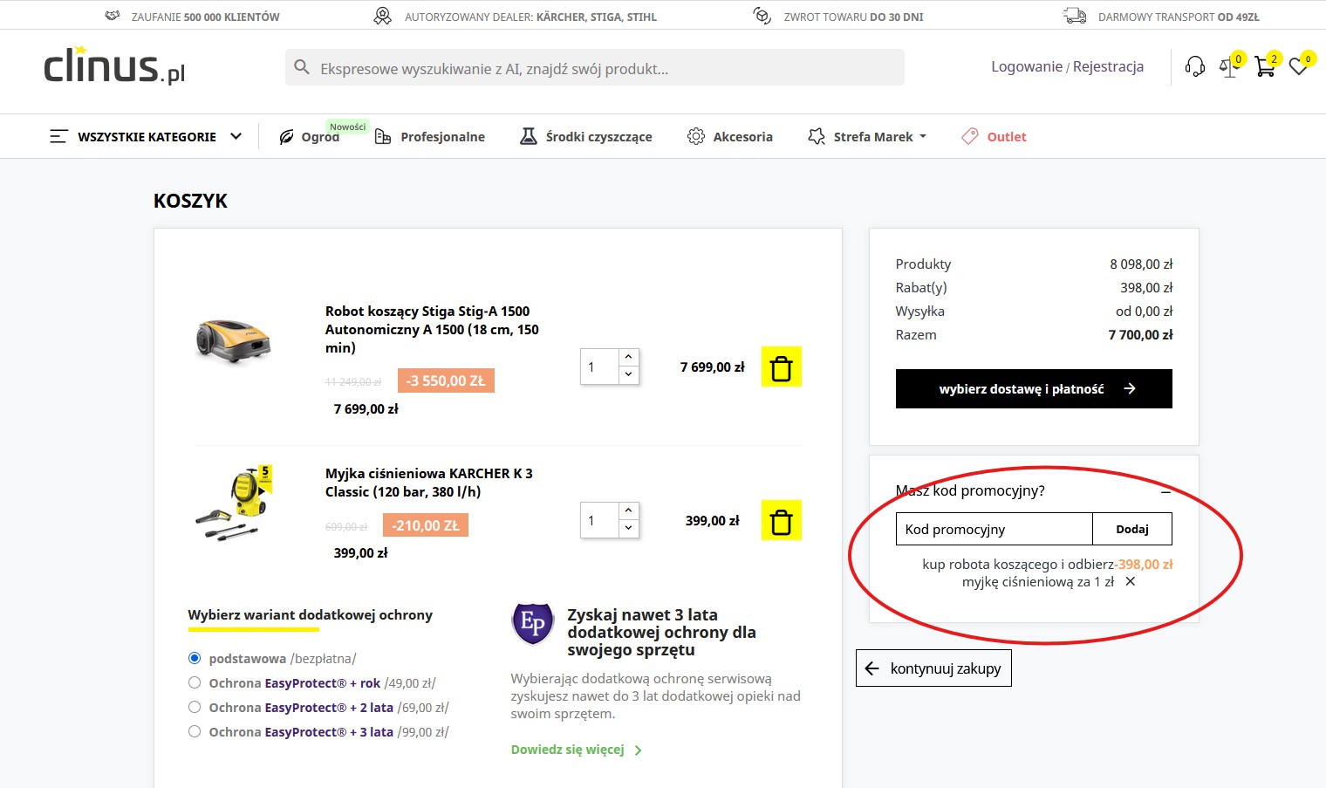This screenshot has height=788, width=1326.
Task: Click kontynuuj zakupy button
Action: pos(933,668)
